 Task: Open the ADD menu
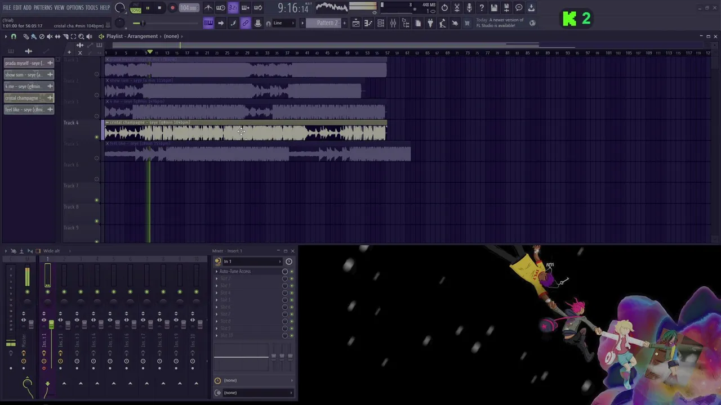click(27, 8)
